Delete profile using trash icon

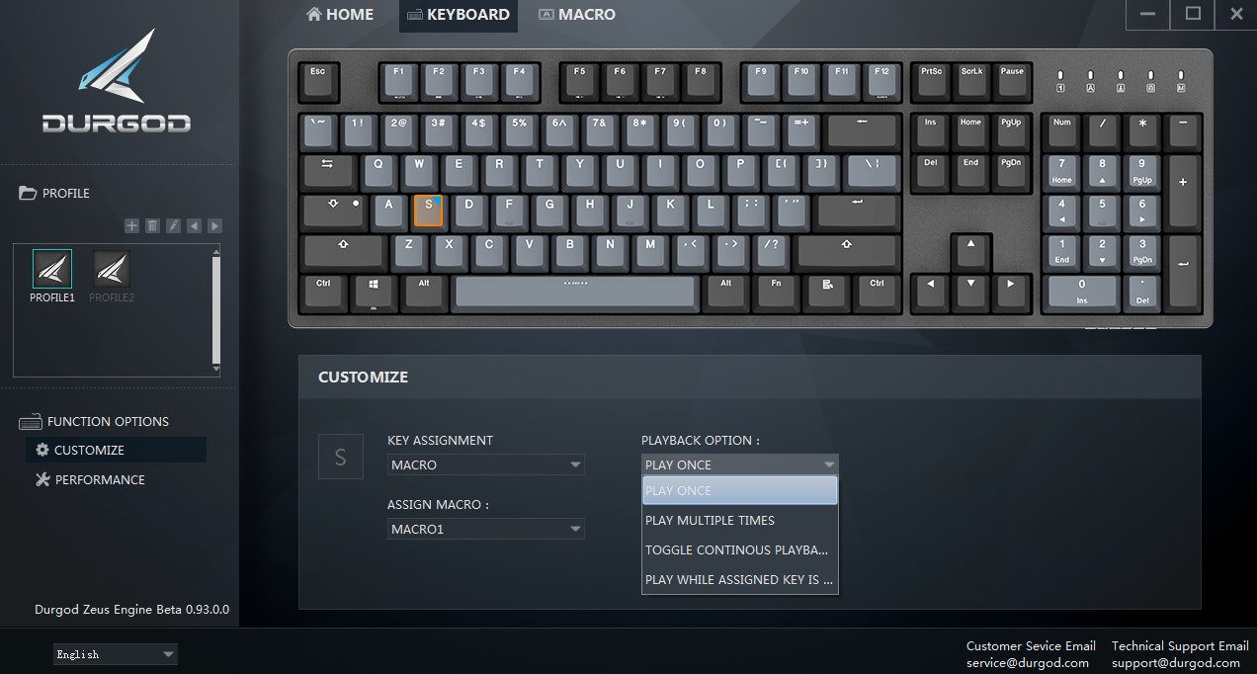pos(152,226)
